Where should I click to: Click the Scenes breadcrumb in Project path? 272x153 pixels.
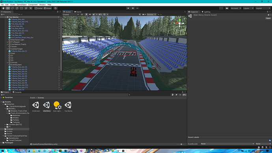point(41,98)
